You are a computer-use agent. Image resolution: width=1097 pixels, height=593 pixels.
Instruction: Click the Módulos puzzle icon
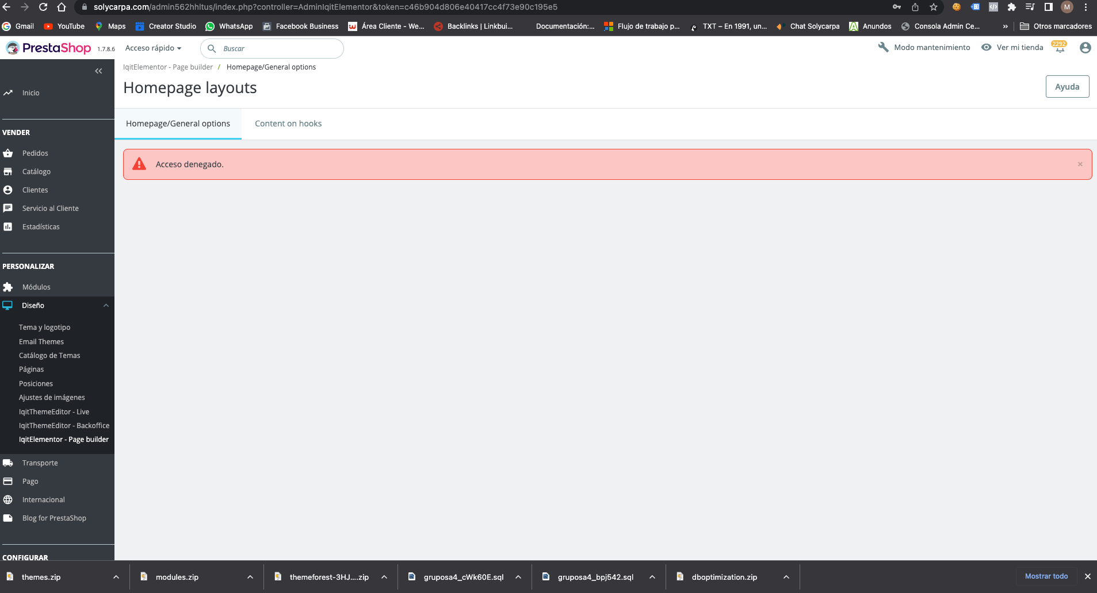[x=8, y=287]
